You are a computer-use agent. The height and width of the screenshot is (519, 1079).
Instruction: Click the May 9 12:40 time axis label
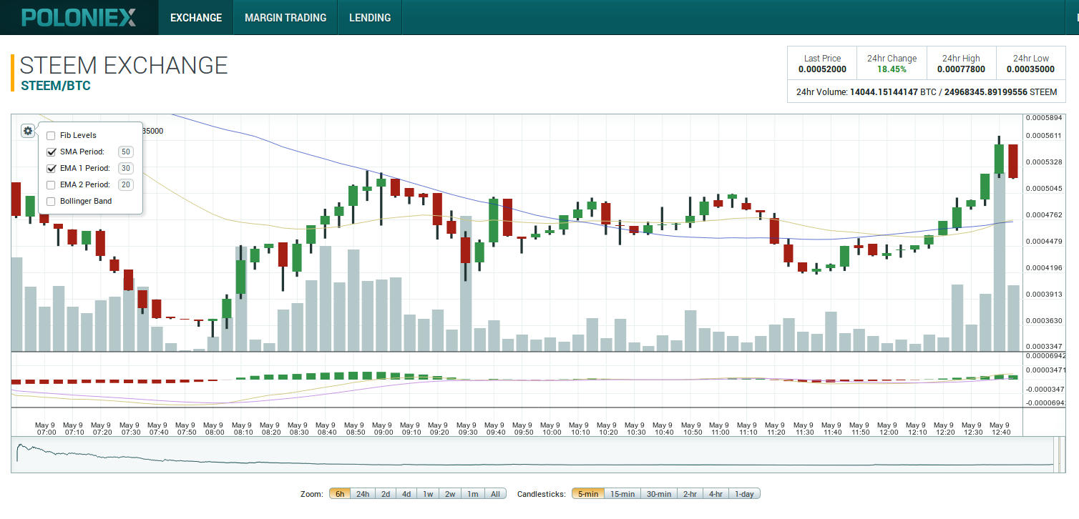point(1000,428)
